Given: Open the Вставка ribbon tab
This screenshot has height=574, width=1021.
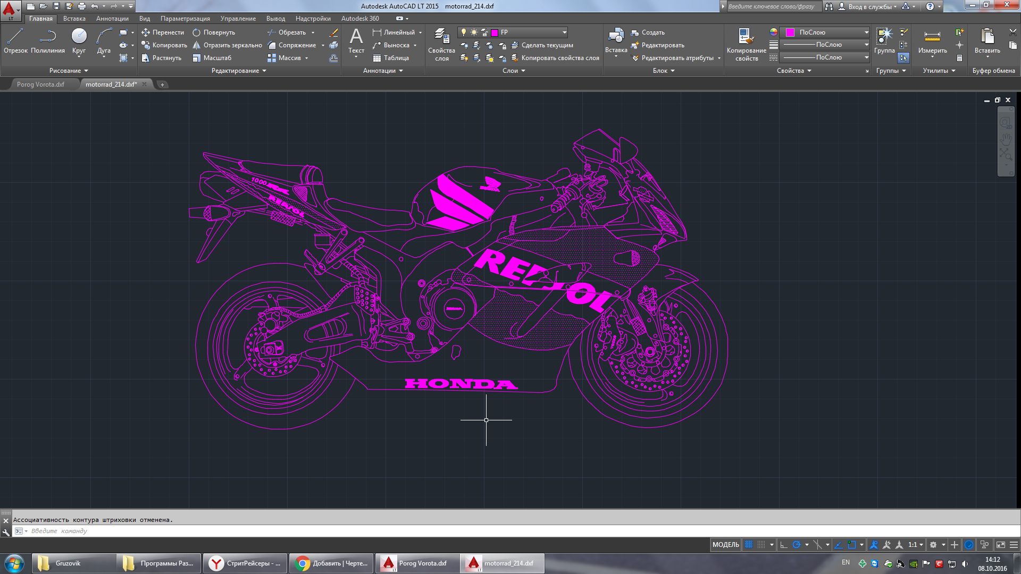Looking at the screenshot, I should (74, 19).
